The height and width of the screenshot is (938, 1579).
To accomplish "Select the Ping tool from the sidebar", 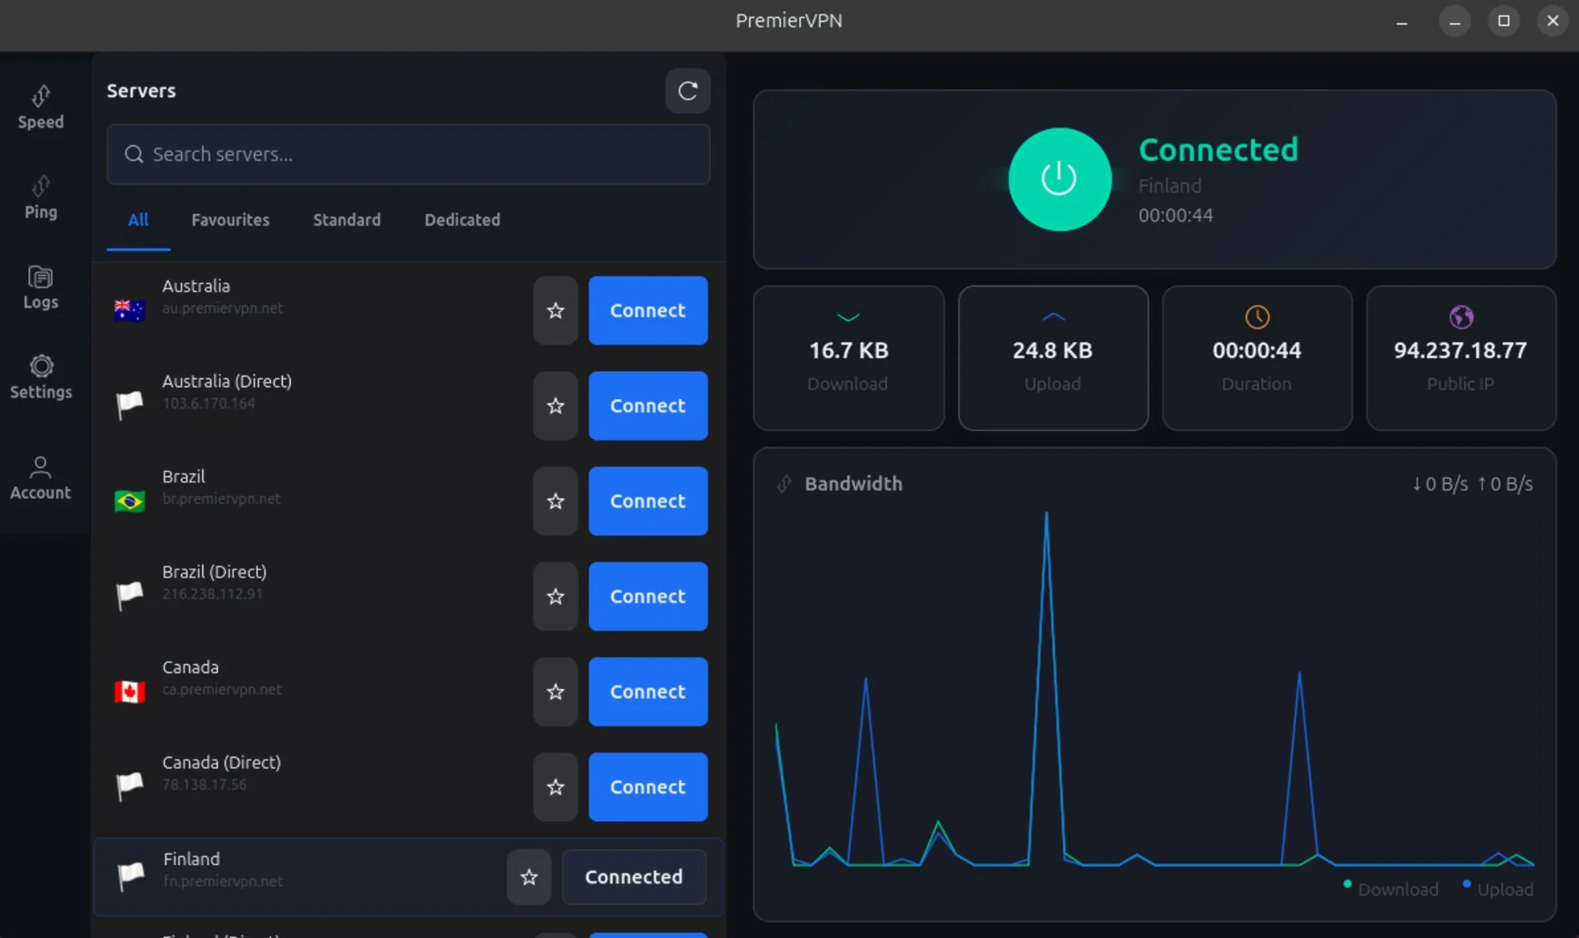I will [x=41, y=198].
